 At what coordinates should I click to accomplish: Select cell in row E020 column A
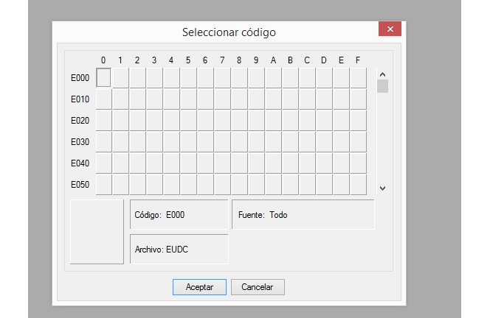pyautogui.click(x=273, y=120)
